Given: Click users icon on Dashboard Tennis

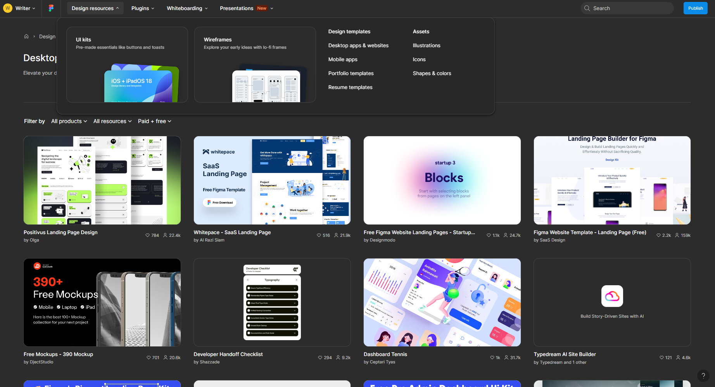Looking at the screenshot, I should click(x=506, y=358).
